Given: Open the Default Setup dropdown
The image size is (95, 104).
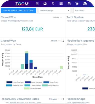Looking at the screenshot, I should (x=55, y=10).
